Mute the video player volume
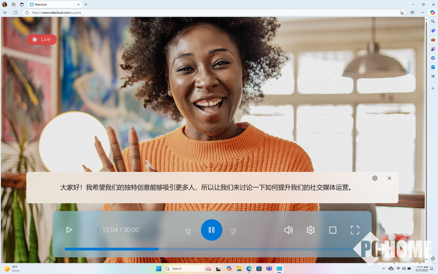Screen dimensions: 438x274 [288, 230]
